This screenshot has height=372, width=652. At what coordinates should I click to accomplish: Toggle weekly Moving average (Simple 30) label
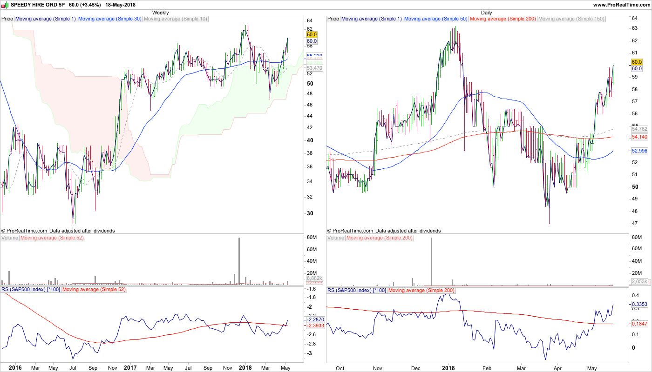[x=109, y=19]
